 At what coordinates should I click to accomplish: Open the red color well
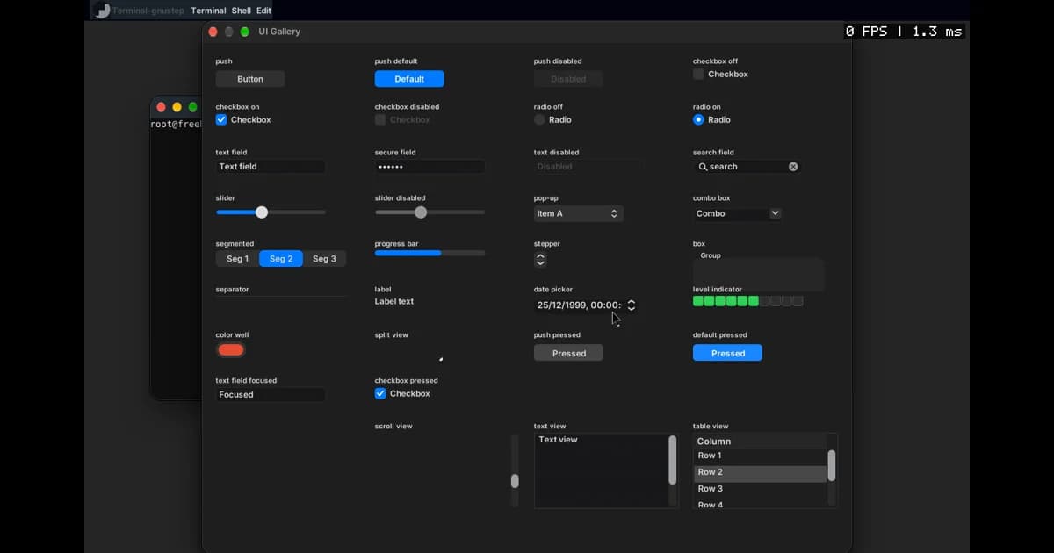[x=230, y=350]
